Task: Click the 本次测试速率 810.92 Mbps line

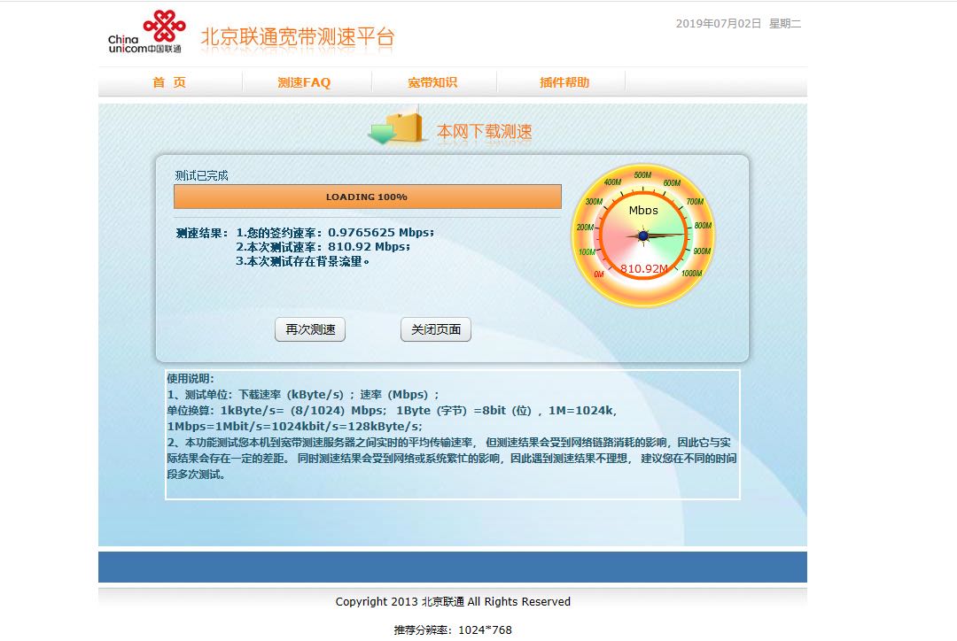Action: 323,247
